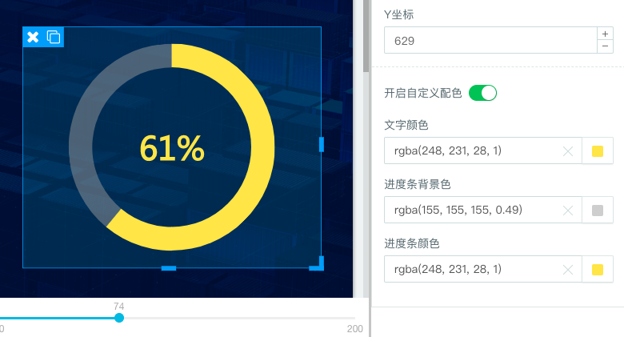This screenshot has height=337, width=624.
Task: Click the Y坐标 input field showing 629
Action: click(x=490, y=40)
